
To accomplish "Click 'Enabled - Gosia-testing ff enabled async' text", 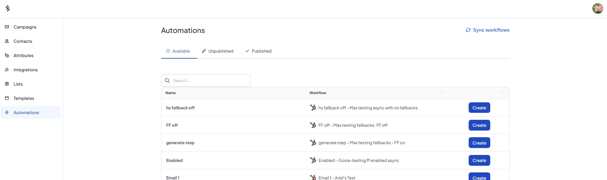I will coord(359,160).
